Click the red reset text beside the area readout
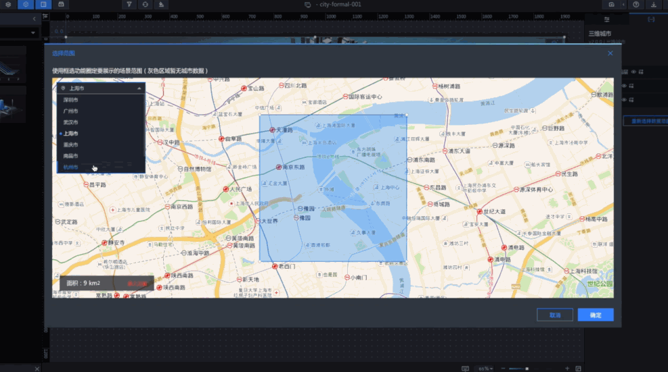668x372 pixels. click(x=137, y=284)
